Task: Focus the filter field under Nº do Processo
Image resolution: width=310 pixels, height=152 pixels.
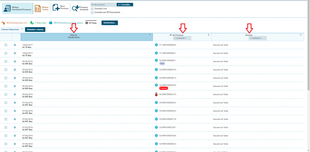Action: tap(182, 38)
